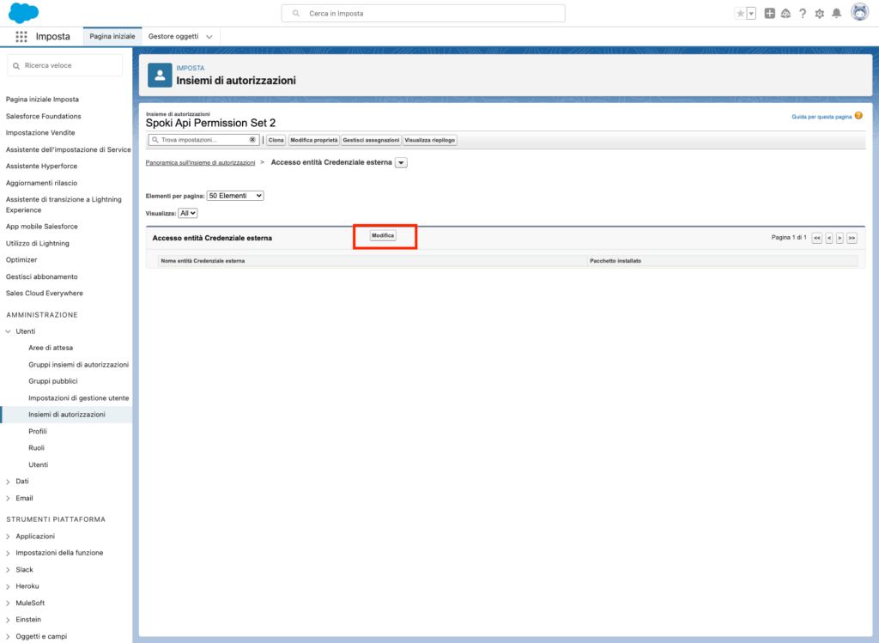Open the Trailhead guidance icon
This screenshot has height=643, width=879.
tap(785, 13)
